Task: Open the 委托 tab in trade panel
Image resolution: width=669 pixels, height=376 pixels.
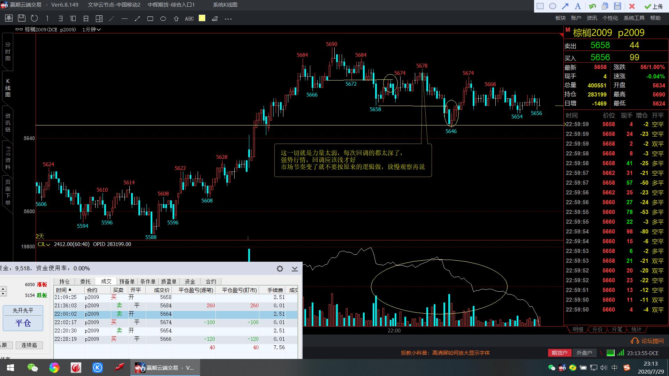Action: (x=85, y=282)
